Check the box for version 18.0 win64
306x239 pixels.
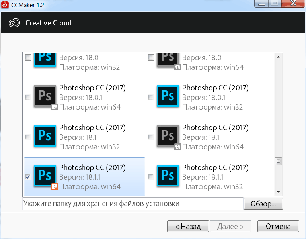click(x=151, y=57)
